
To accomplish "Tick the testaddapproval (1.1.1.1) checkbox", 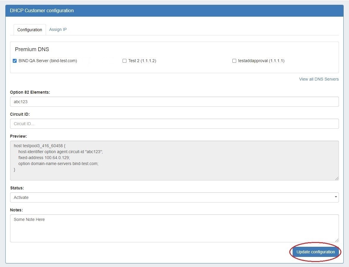I will coord(234,61).
